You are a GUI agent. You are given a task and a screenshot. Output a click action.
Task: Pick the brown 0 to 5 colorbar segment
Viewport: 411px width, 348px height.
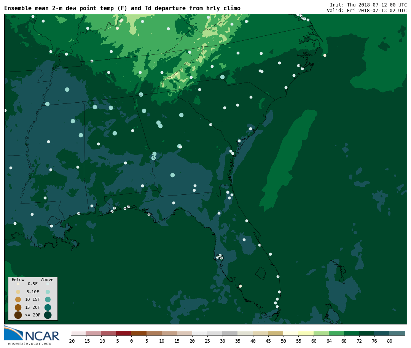pos(139,333)
